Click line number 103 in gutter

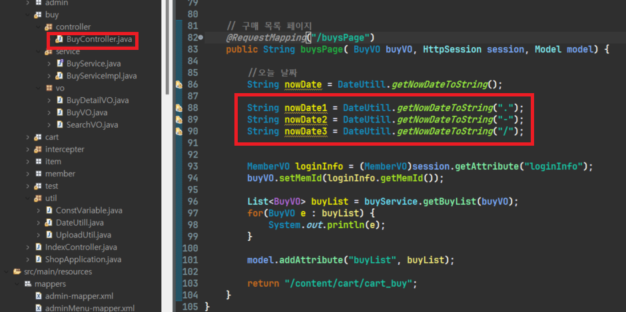190,284
